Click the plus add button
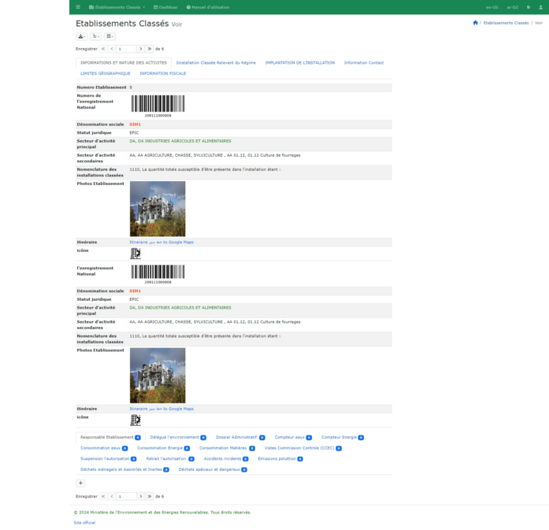 pyautogui.click(x=80, y=483)
